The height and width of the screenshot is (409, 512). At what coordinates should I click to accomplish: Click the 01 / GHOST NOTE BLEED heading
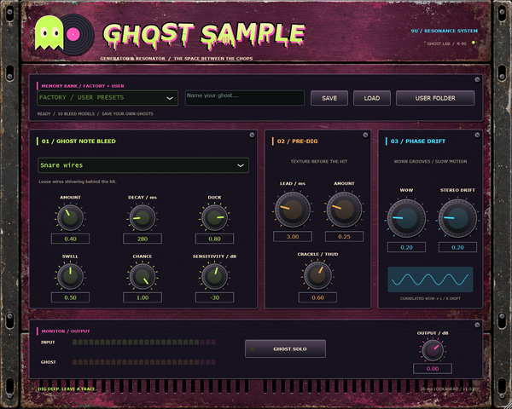pyautogui.click(x=79, y=141)
